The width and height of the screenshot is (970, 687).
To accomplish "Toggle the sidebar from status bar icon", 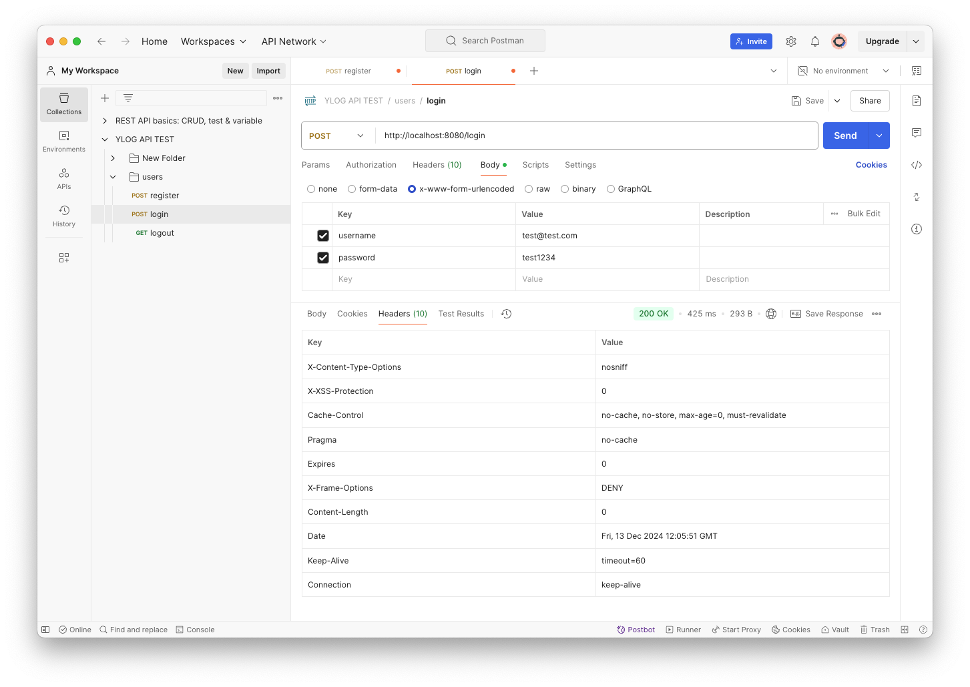I will coord(45,630).
